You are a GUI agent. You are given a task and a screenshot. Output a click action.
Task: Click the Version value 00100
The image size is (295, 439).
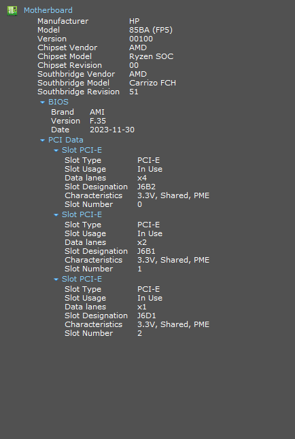[141, 39]
